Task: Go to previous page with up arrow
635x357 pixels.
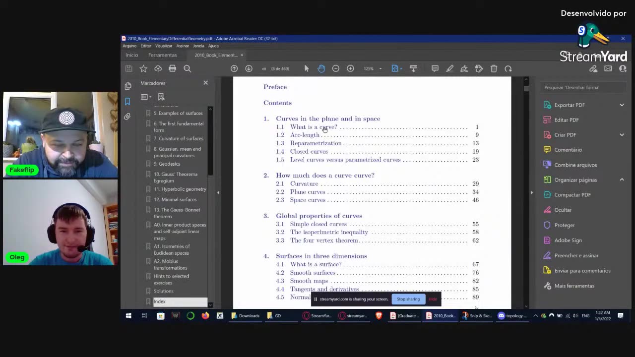Action: point(234,68)
